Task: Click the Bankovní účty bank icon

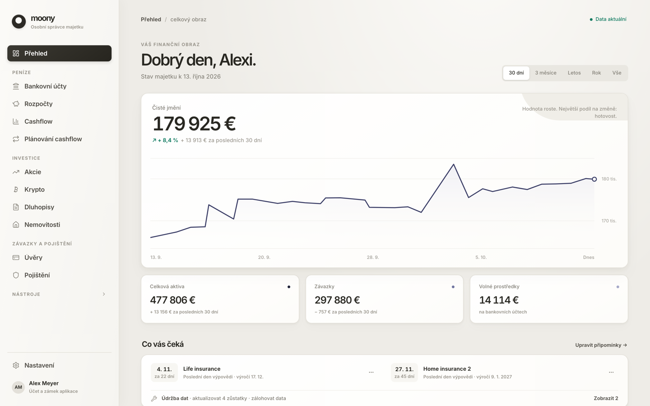Action: pos(16,86)
